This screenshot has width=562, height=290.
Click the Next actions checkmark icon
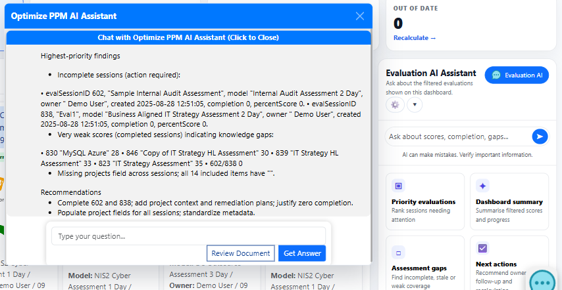point(482,248)
